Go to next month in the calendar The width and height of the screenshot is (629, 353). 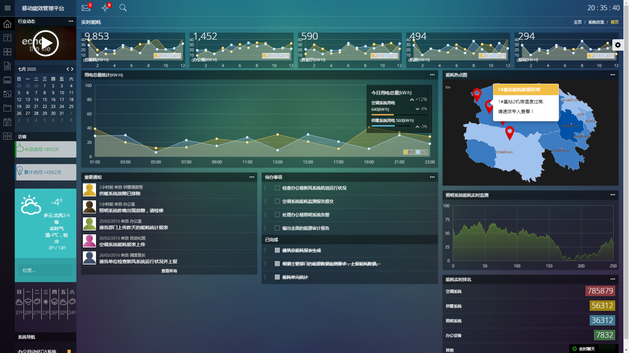pos(72,69)
